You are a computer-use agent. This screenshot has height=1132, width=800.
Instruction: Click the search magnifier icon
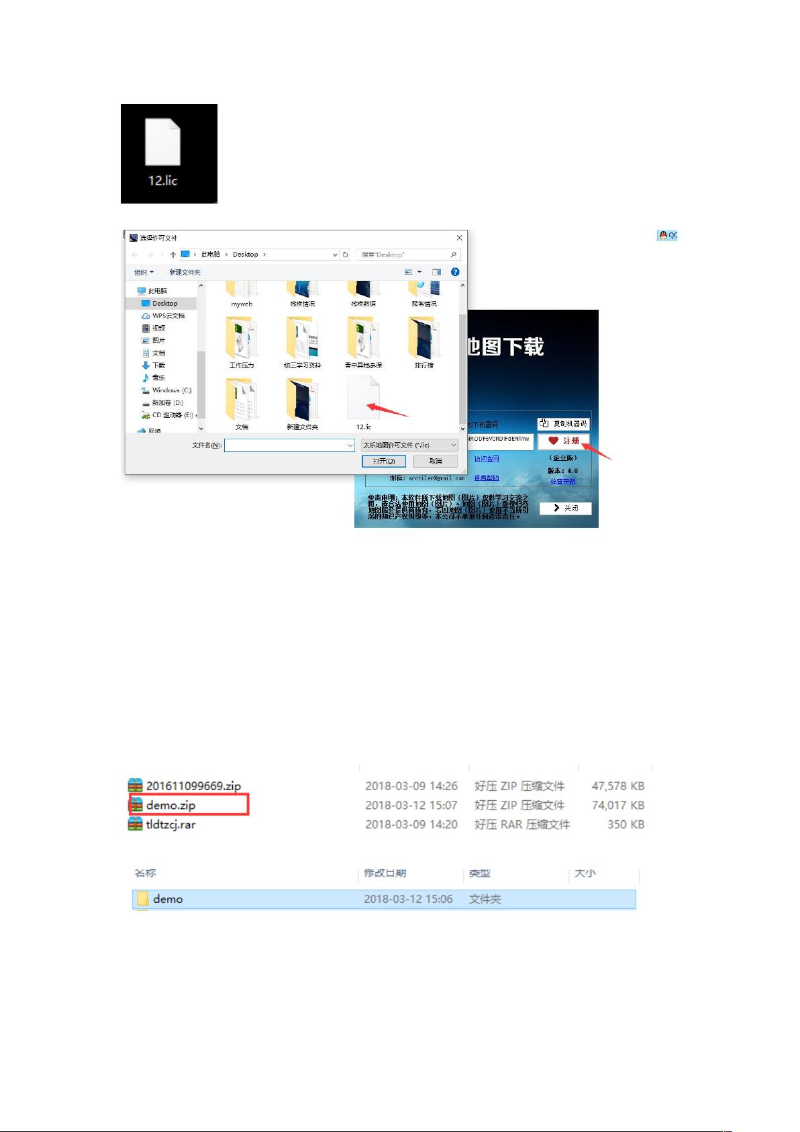click(454, 255)
